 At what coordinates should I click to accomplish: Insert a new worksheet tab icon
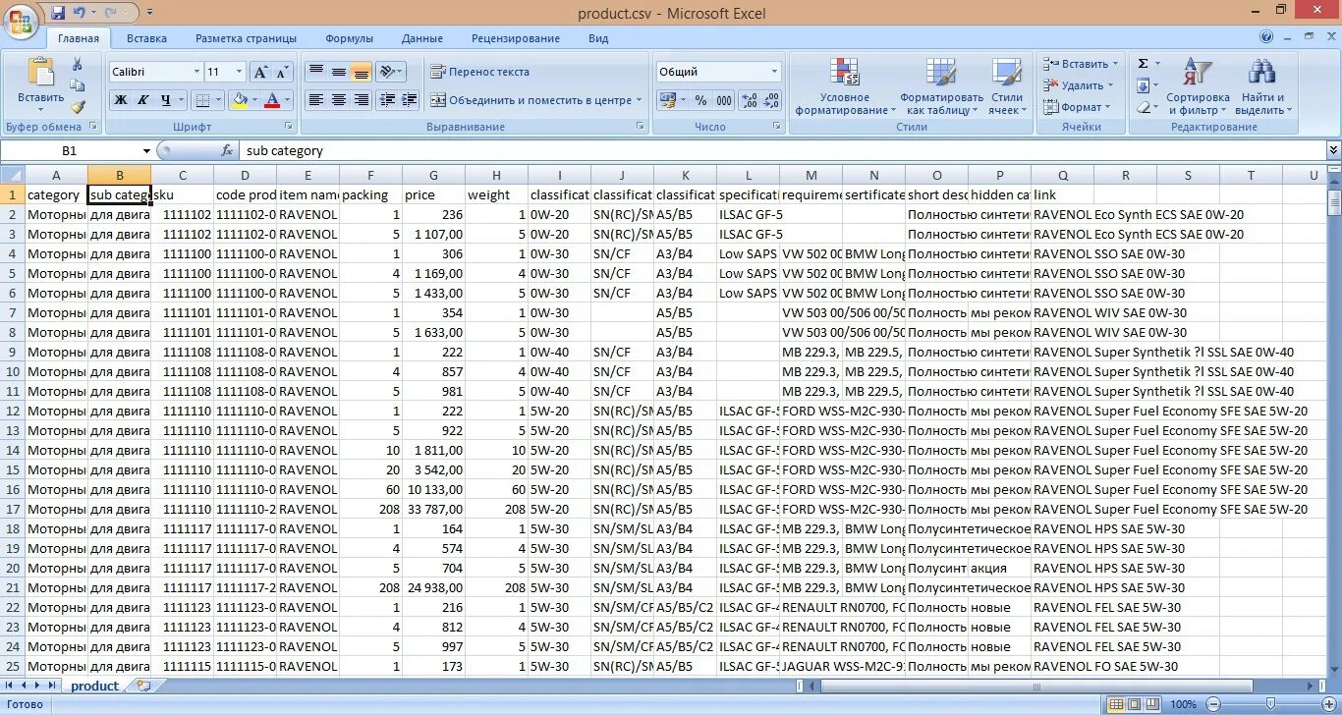(x=144, y=686)
